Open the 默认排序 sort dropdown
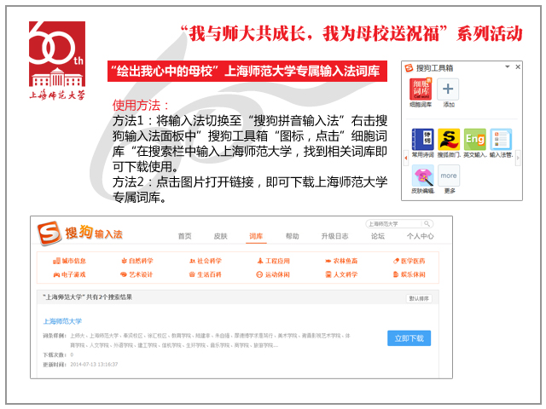546x409 pixels. click(x=420, y=298)
